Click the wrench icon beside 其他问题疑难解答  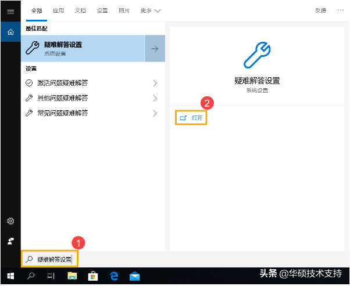click(29, 98)
